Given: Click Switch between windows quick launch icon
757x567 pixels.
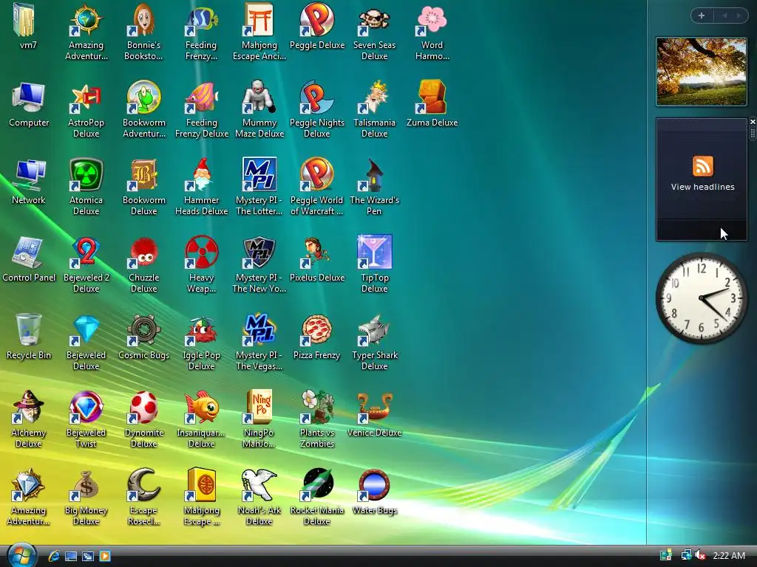Looking at the screenshot, I should (x=88, y=556).
